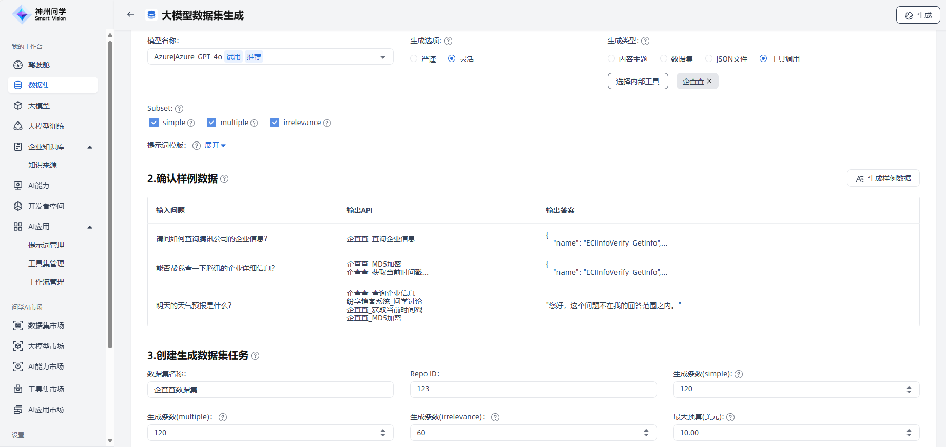Click the 驾驶舱 dashboard icon in sidebar
The width and height of the screenshot is (946, 447).
point(18,65)
